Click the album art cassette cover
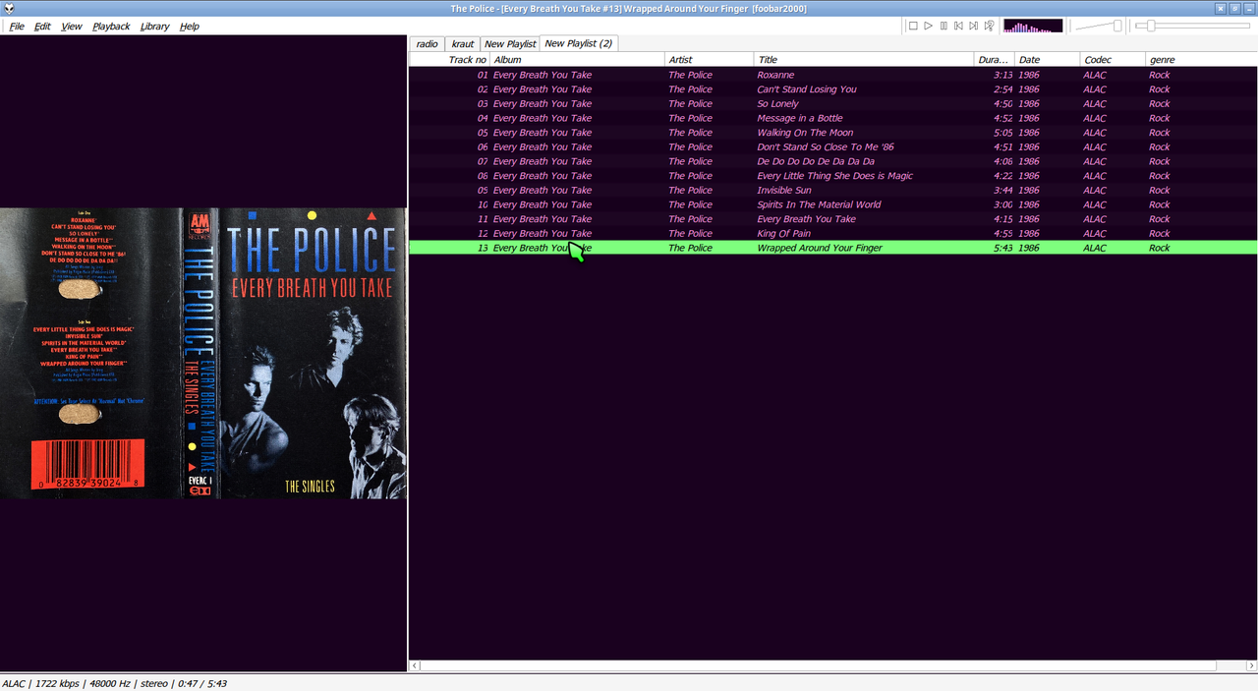Viewport: 1258px width, 691px height. click(x=203, y=353)
